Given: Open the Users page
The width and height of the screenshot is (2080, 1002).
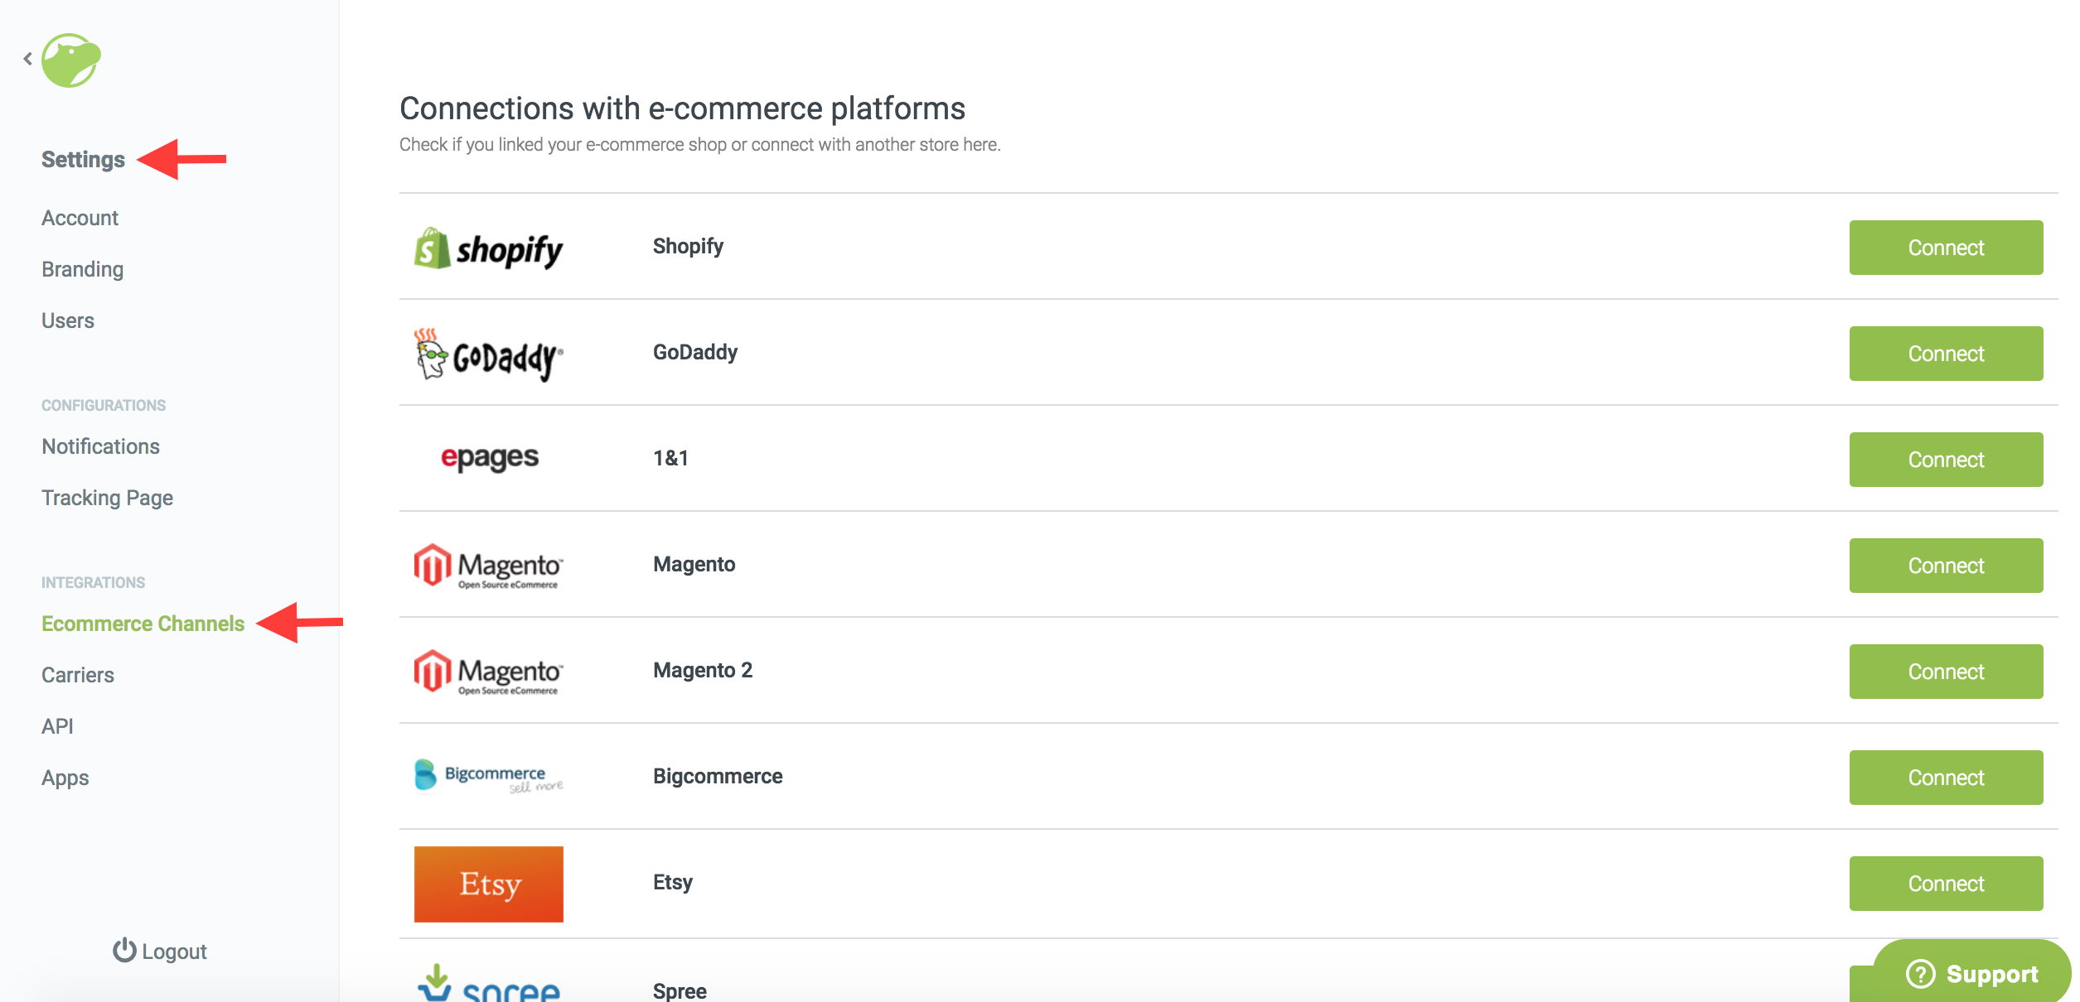Looking at the screenshot, I should click(x=68, y=320).
